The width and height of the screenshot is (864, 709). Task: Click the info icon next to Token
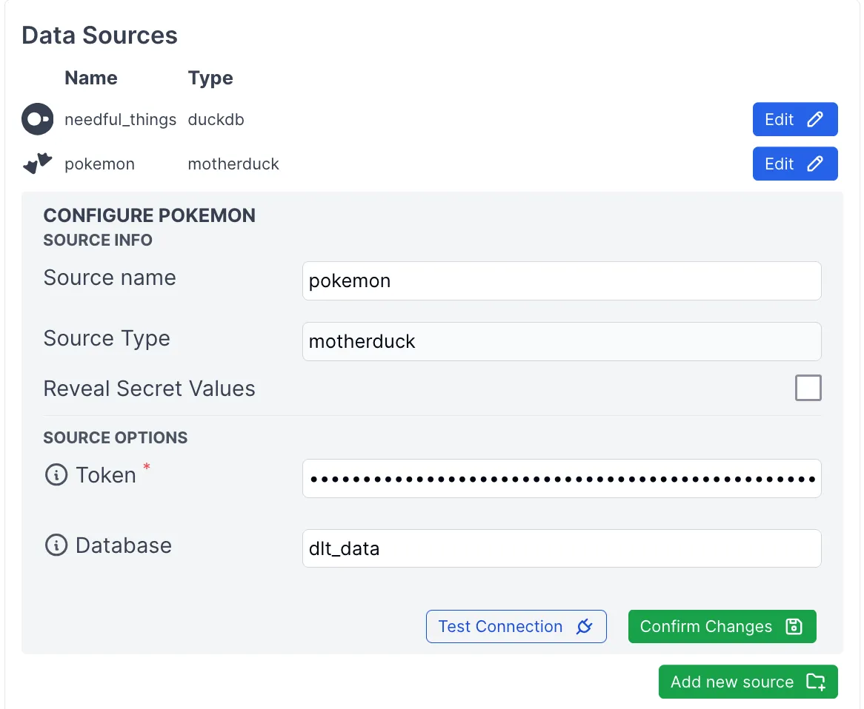pyautogui.click(x=56, y=474)
